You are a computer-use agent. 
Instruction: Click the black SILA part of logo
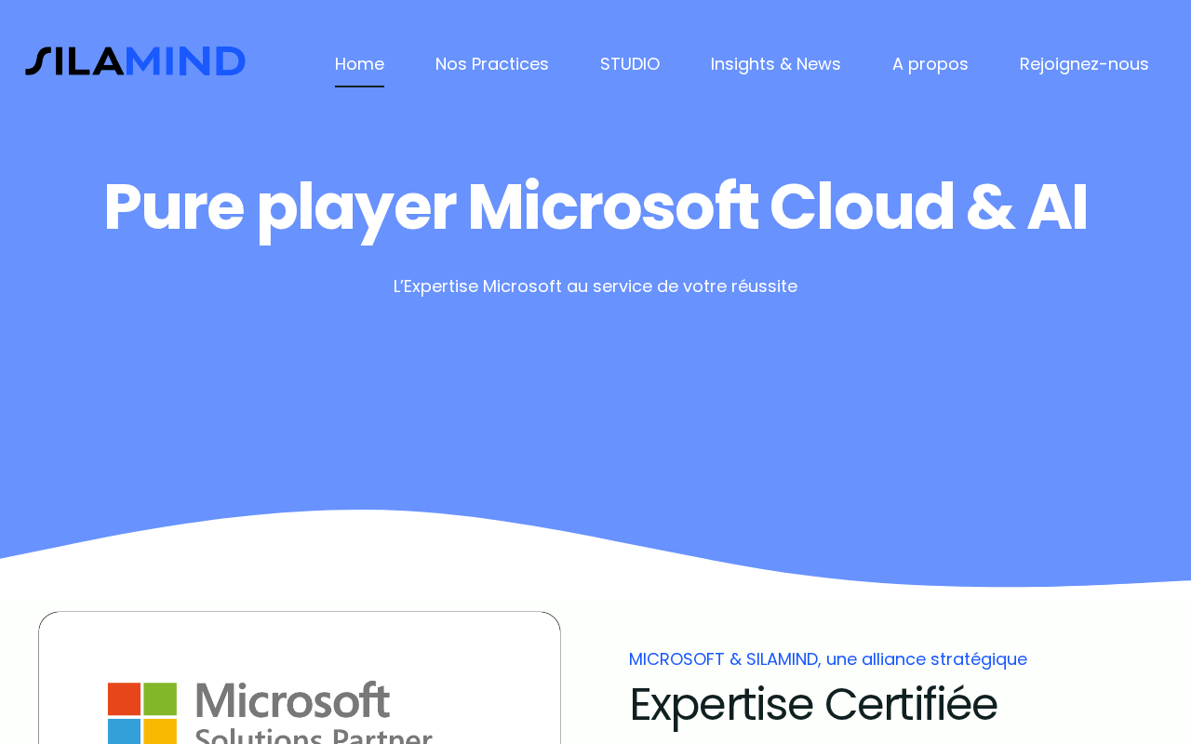tap(74, 61)
